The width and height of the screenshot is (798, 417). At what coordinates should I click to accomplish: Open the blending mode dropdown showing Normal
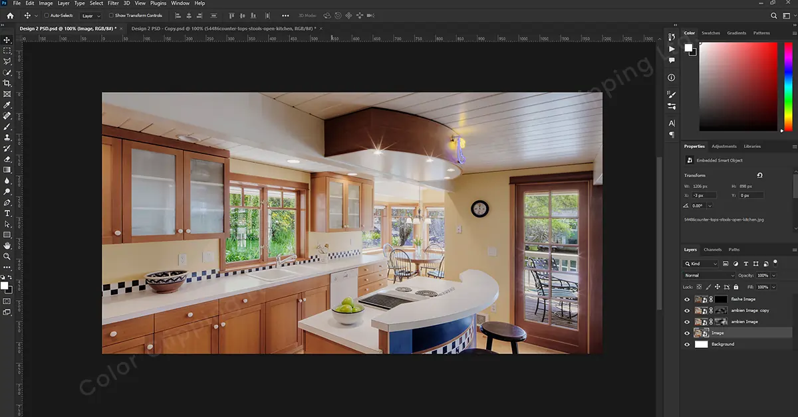[708, 276]
